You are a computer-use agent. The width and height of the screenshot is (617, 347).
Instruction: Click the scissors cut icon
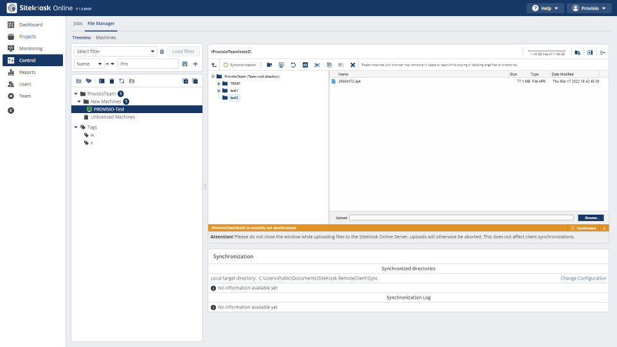[x=317, y=65]
